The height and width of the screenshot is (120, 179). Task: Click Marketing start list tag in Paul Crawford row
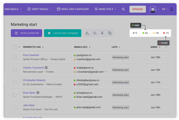[x=121, y=57]
